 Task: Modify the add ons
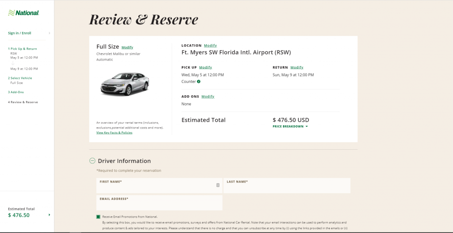click(208, 97)
